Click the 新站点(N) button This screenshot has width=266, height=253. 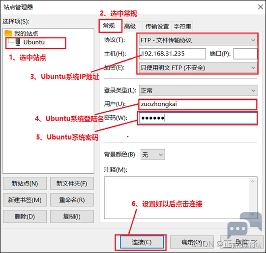pyautogui.click(x=25, y=184)
